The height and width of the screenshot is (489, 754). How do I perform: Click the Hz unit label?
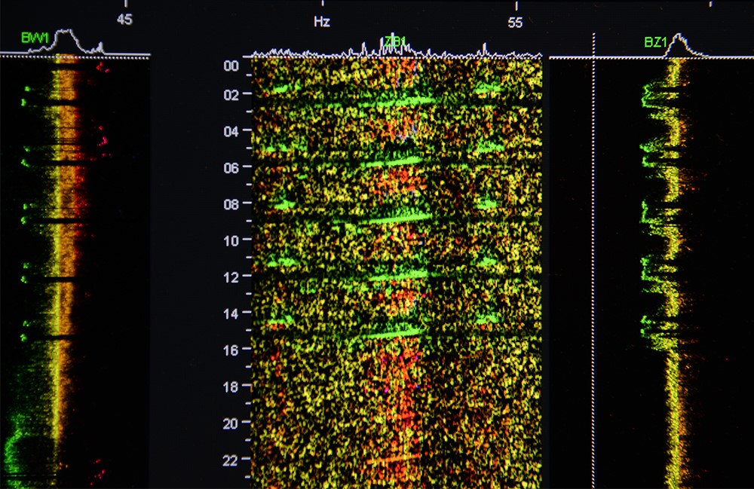click(x=322, y=22)
